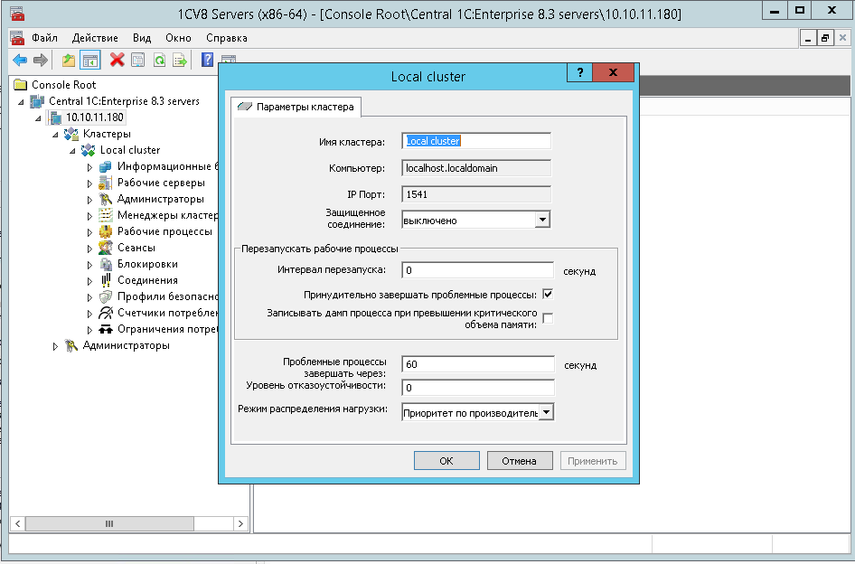This screenshot has height=564, width=855.
Task: Click the Up One Level folder icon
Action: [69, 60]
